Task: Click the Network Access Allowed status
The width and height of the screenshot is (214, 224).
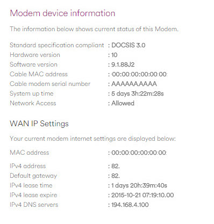Action: coord(123,103)
